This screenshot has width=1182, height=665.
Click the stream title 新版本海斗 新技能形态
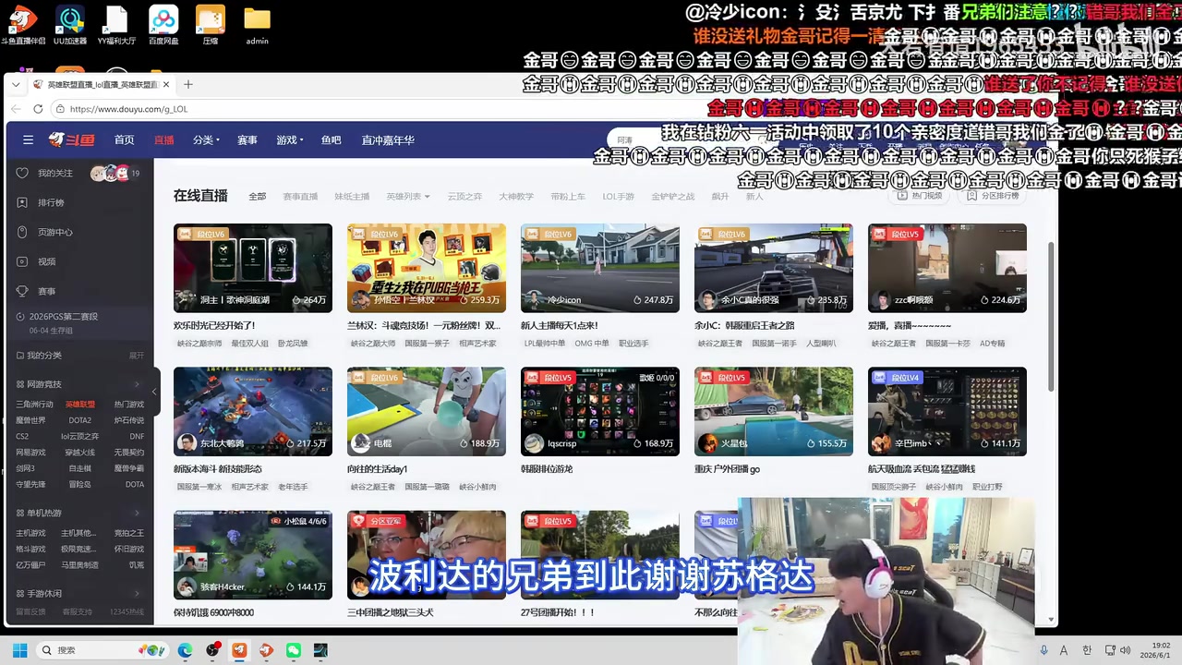(x=218, y=469)
